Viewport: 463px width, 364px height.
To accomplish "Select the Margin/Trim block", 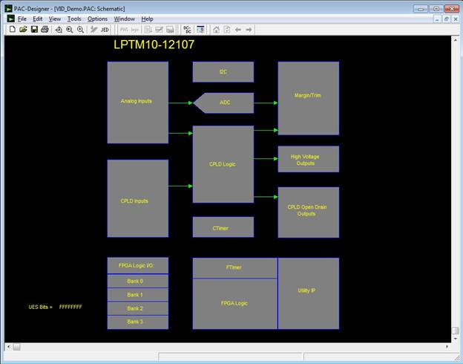I will 309,98.
